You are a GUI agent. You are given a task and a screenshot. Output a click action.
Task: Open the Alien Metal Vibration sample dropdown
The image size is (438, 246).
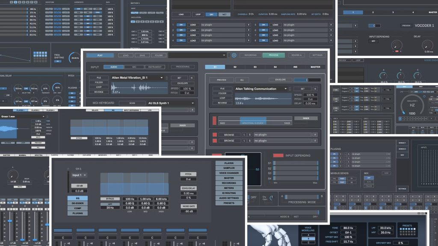(x=161, y=77)
